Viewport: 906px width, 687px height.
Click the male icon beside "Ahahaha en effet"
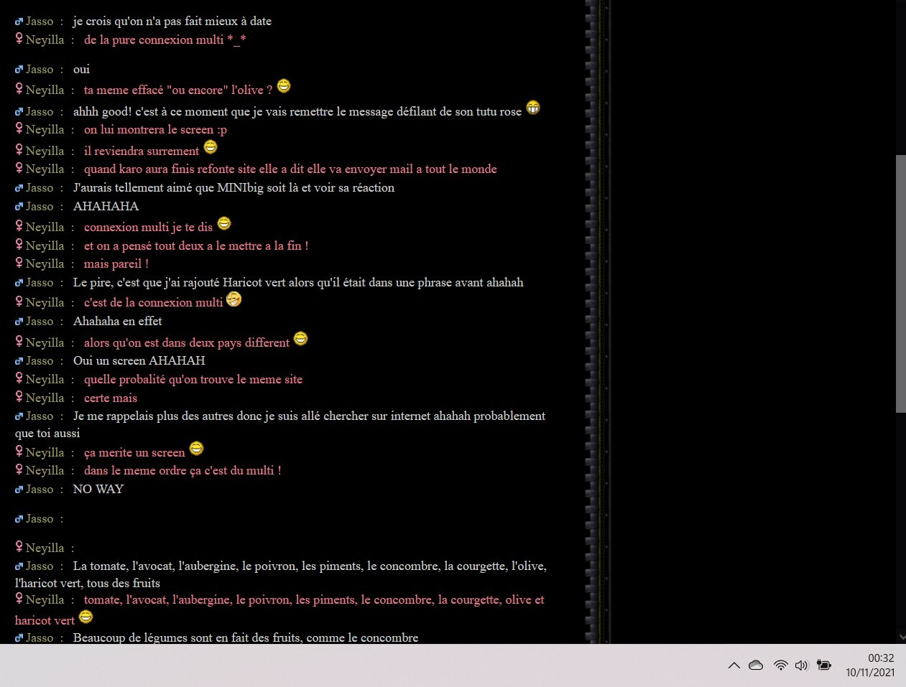(19, 322)
